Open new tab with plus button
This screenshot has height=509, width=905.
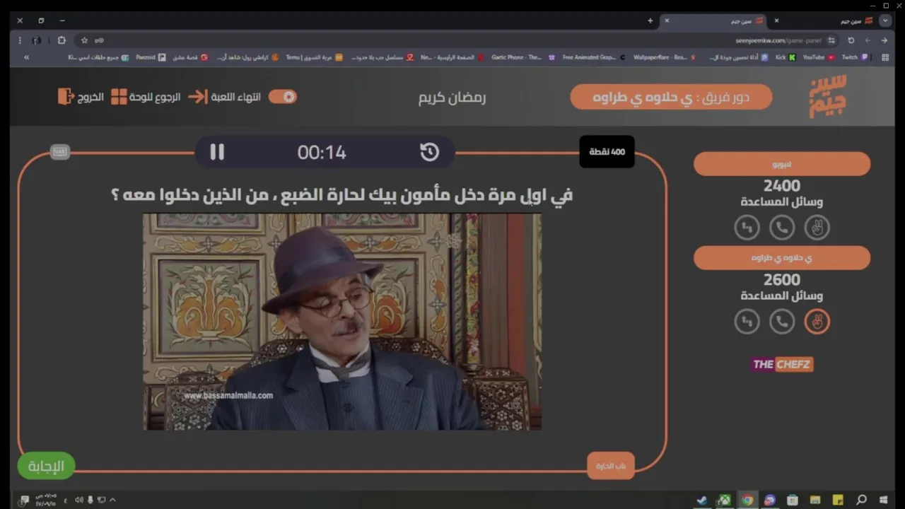click(x=650, y=21)
